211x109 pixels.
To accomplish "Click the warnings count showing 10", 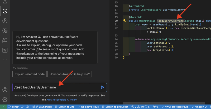I will pyautogui.click(x=141, y=107).
